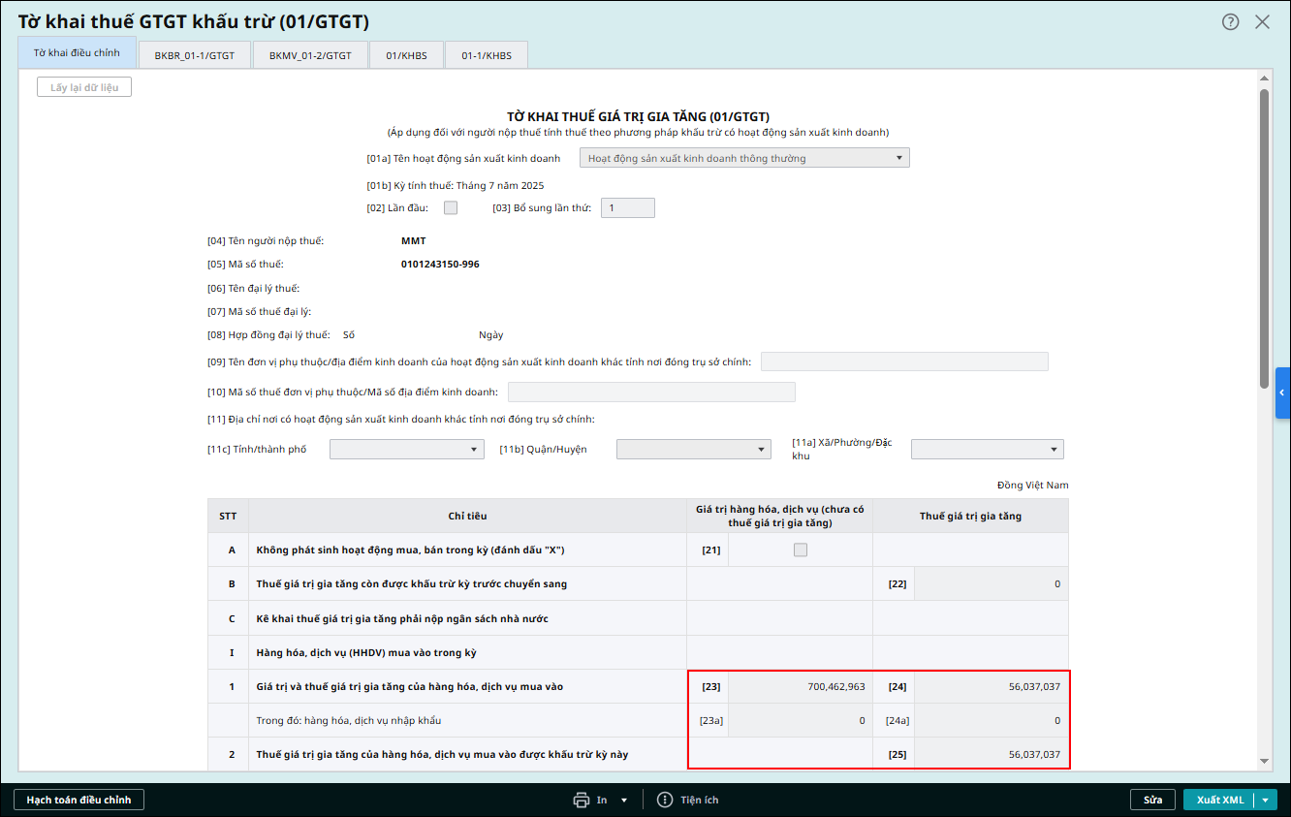Click the Bổ sung lần thứ field
The width and height of the screenshot is (1291, 817).
(x=627, y=207)
